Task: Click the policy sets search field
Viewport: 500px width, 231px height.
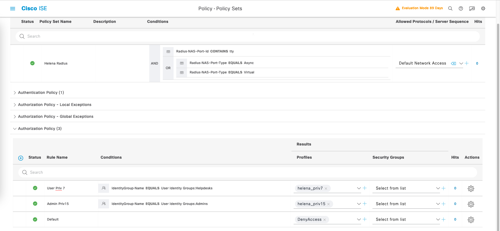Action: pyautogui.click(x=248, y=36)
